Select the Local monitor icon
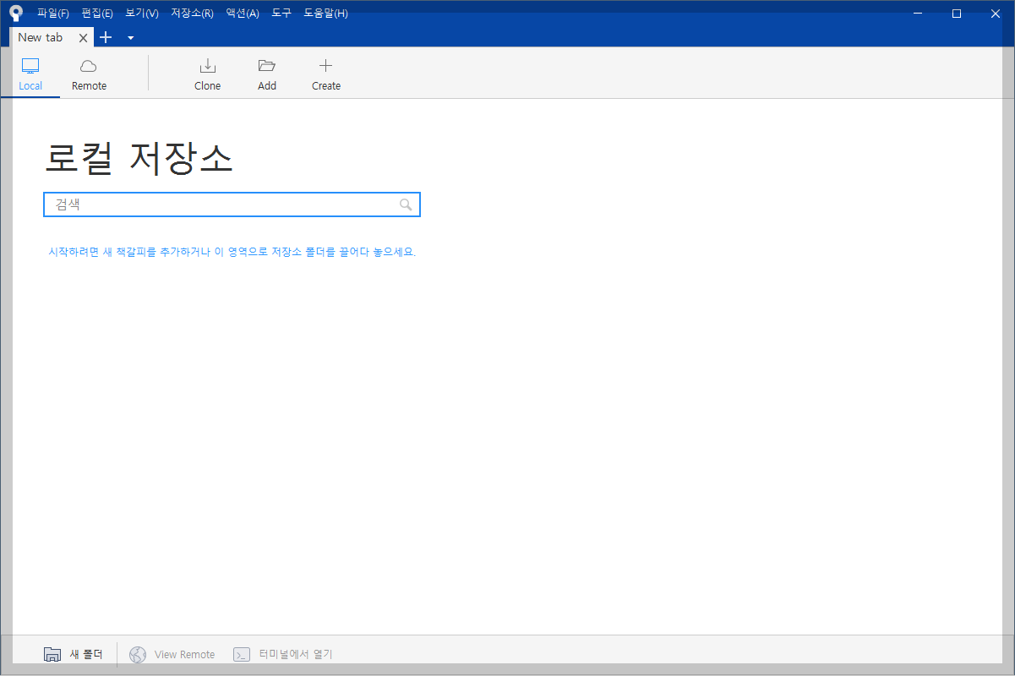The width and height of the screenshot is (1015, 676). tap(30, 66)
